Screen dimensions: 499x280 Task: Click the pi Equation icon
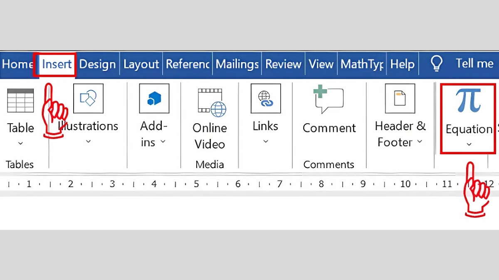click(468, 100)
